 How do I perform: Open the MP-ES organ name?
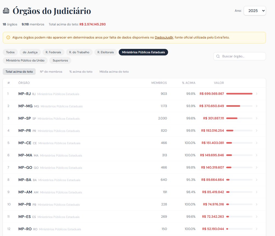point(25,217)
